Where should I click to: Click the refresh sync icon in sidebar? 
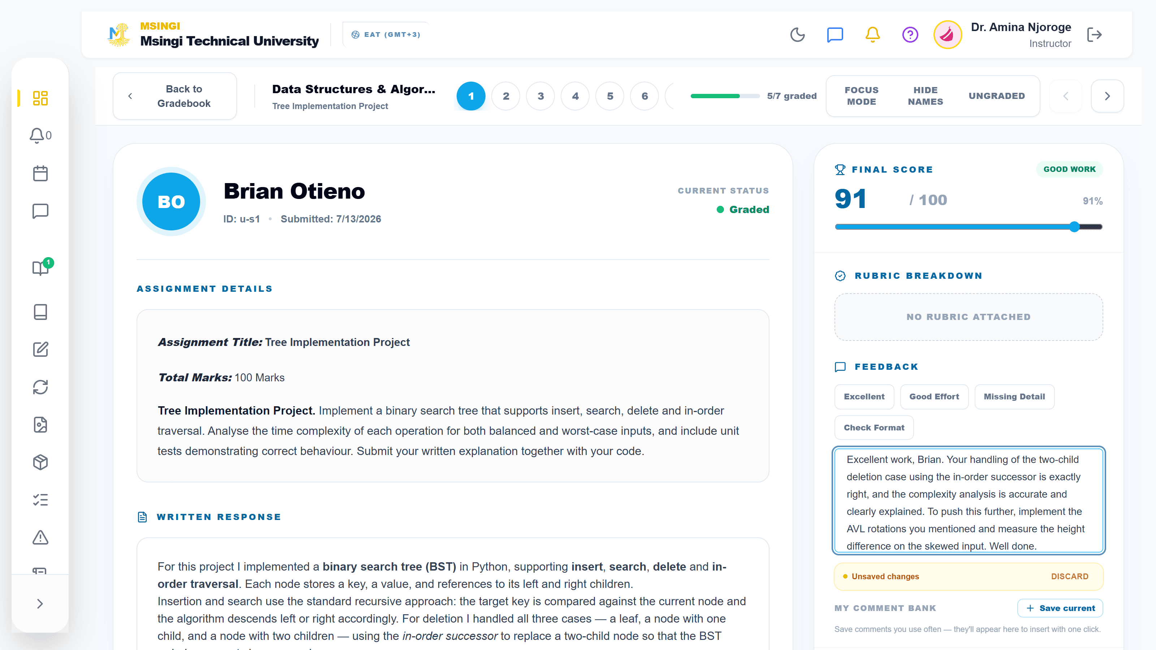point(40,387)
